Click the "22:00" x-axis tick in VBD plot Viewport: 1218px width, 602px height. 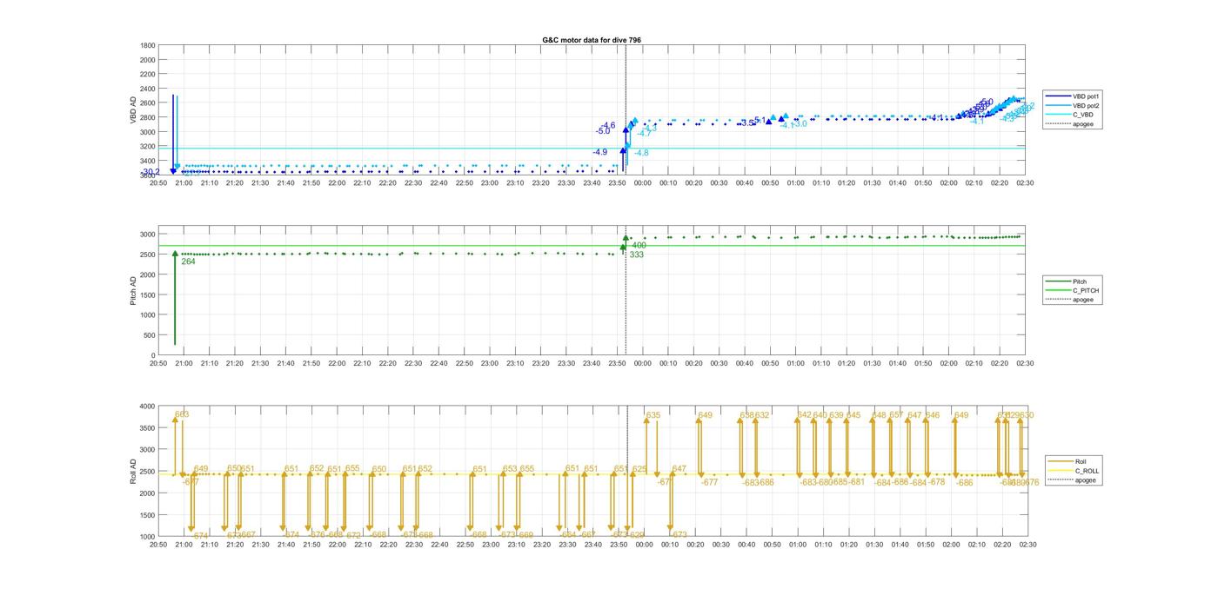point(337,182)
